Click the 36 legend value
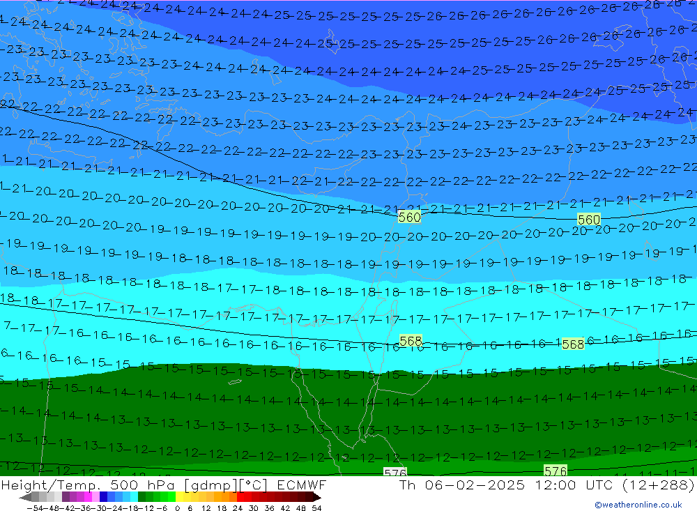Viewport: 697px width, 511px height. 269,508
